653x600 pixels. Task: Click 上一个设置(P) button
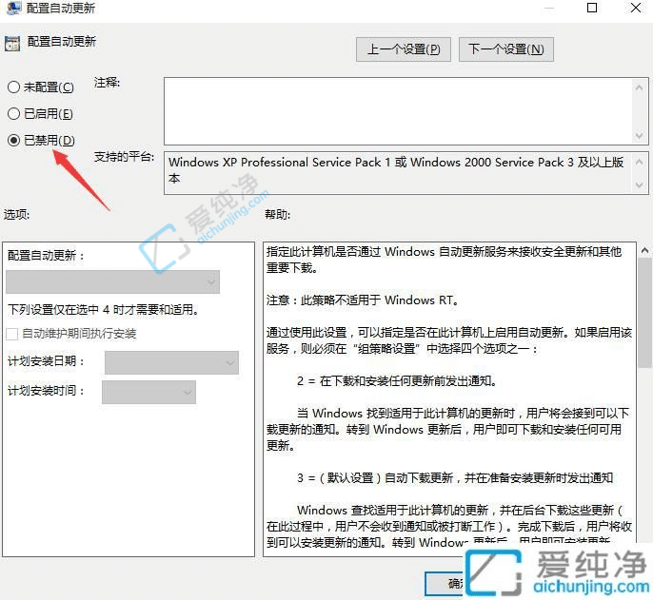404,49
